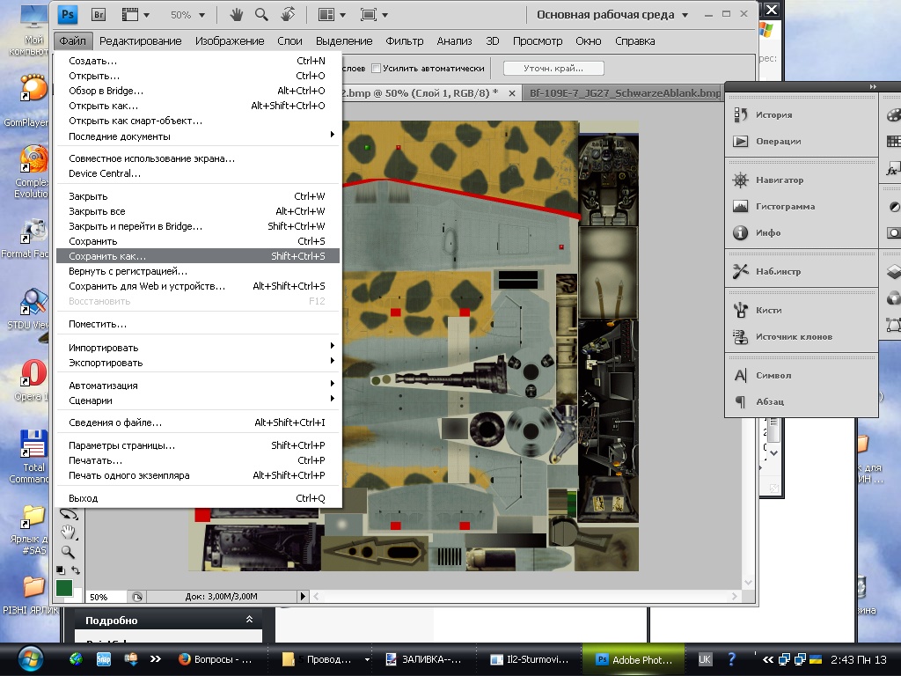Screen dimensions: 901x676
Task: Select the Rotate View tool icon
Action: (288, 15)
